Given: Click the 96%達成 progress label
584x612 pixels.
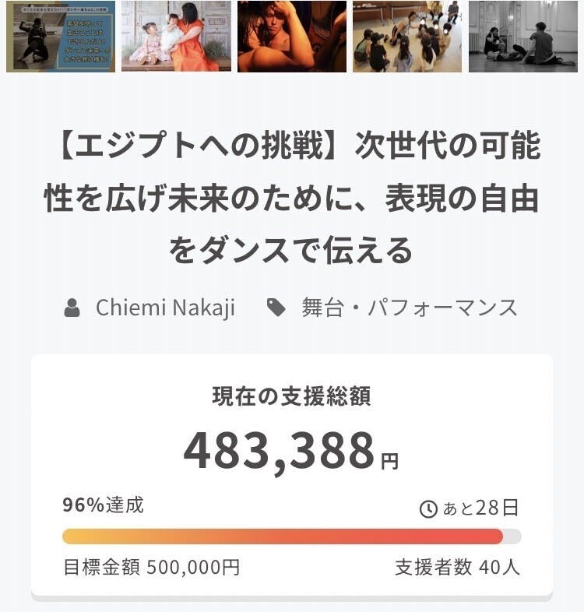Looking at the screenshot, I should click(x=103, y=505).
